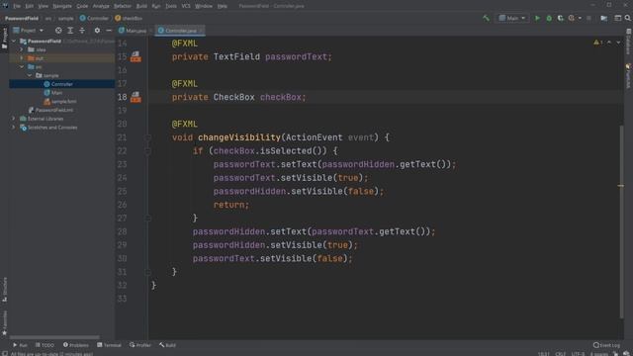Open Problems tool window

tap(76, 345)
